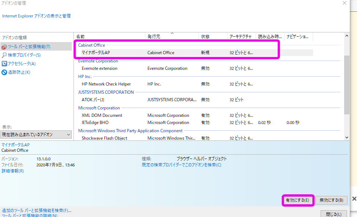Click the file date 2020年7月9日、13:46
Viewport: 357px width, 217px height.
coord(56,165)
